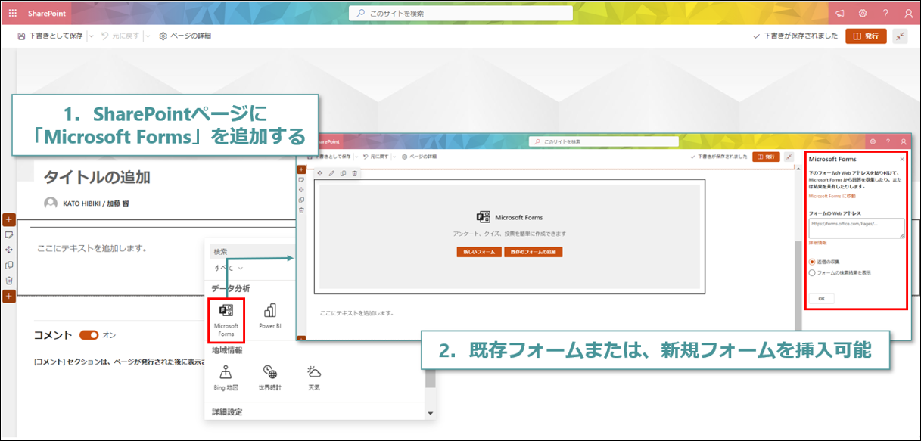This screenshot has width=921, height=441.
Task: Open the help question mark in main header
Action: 885,13
